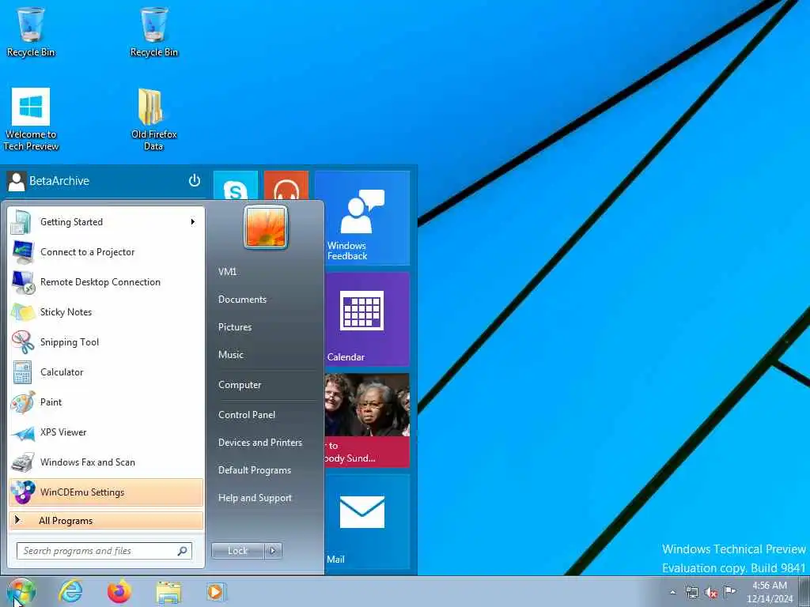Click the network icon in system tray

(691, 592)
